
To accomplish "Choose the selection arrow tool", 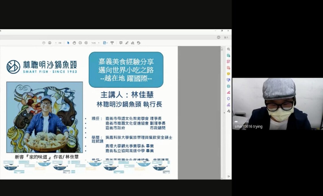I will tap(68, 43).
